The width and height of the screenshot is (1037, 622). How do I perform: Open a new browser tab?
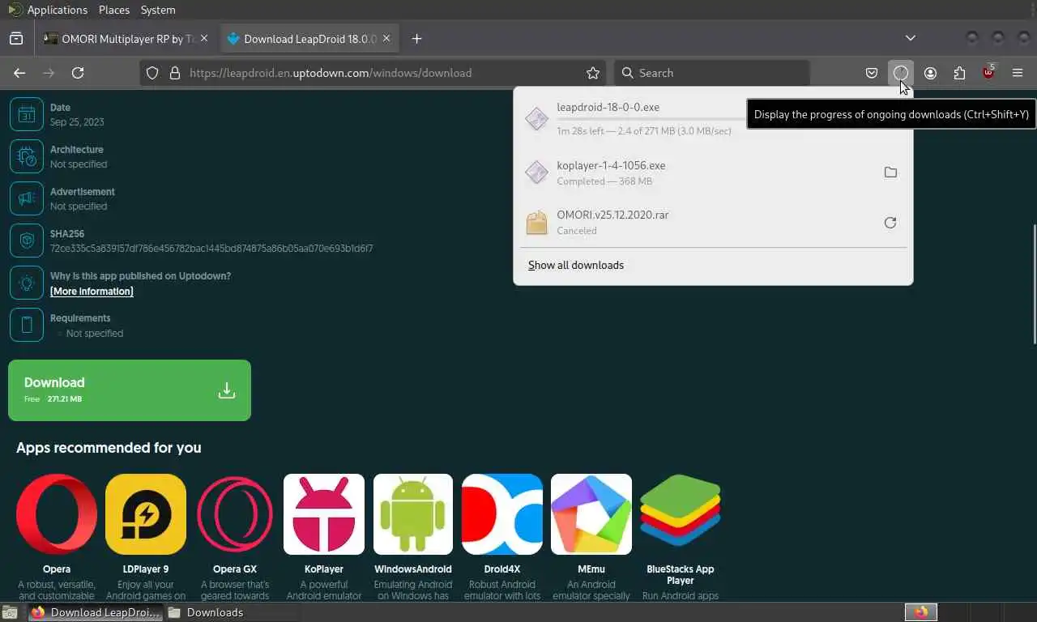(x=416, y=38)
